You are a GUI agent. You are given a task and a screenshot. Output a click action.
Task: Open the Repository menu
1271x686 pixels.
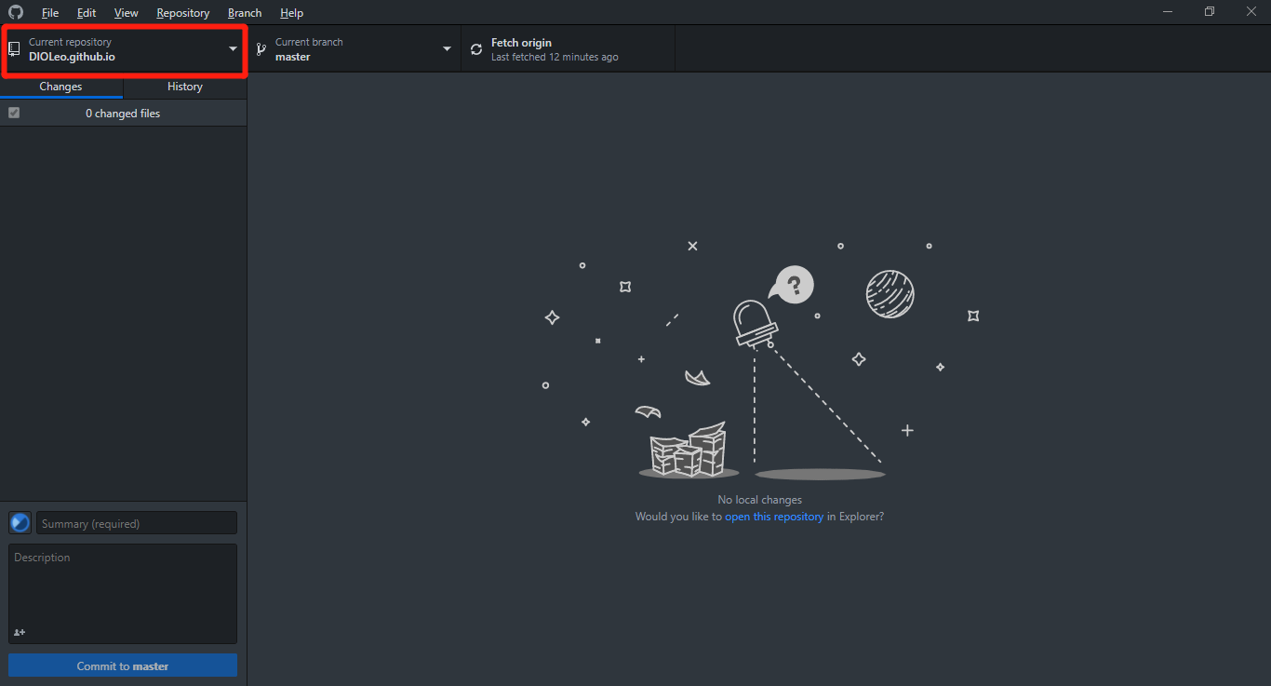coord(183,13)
